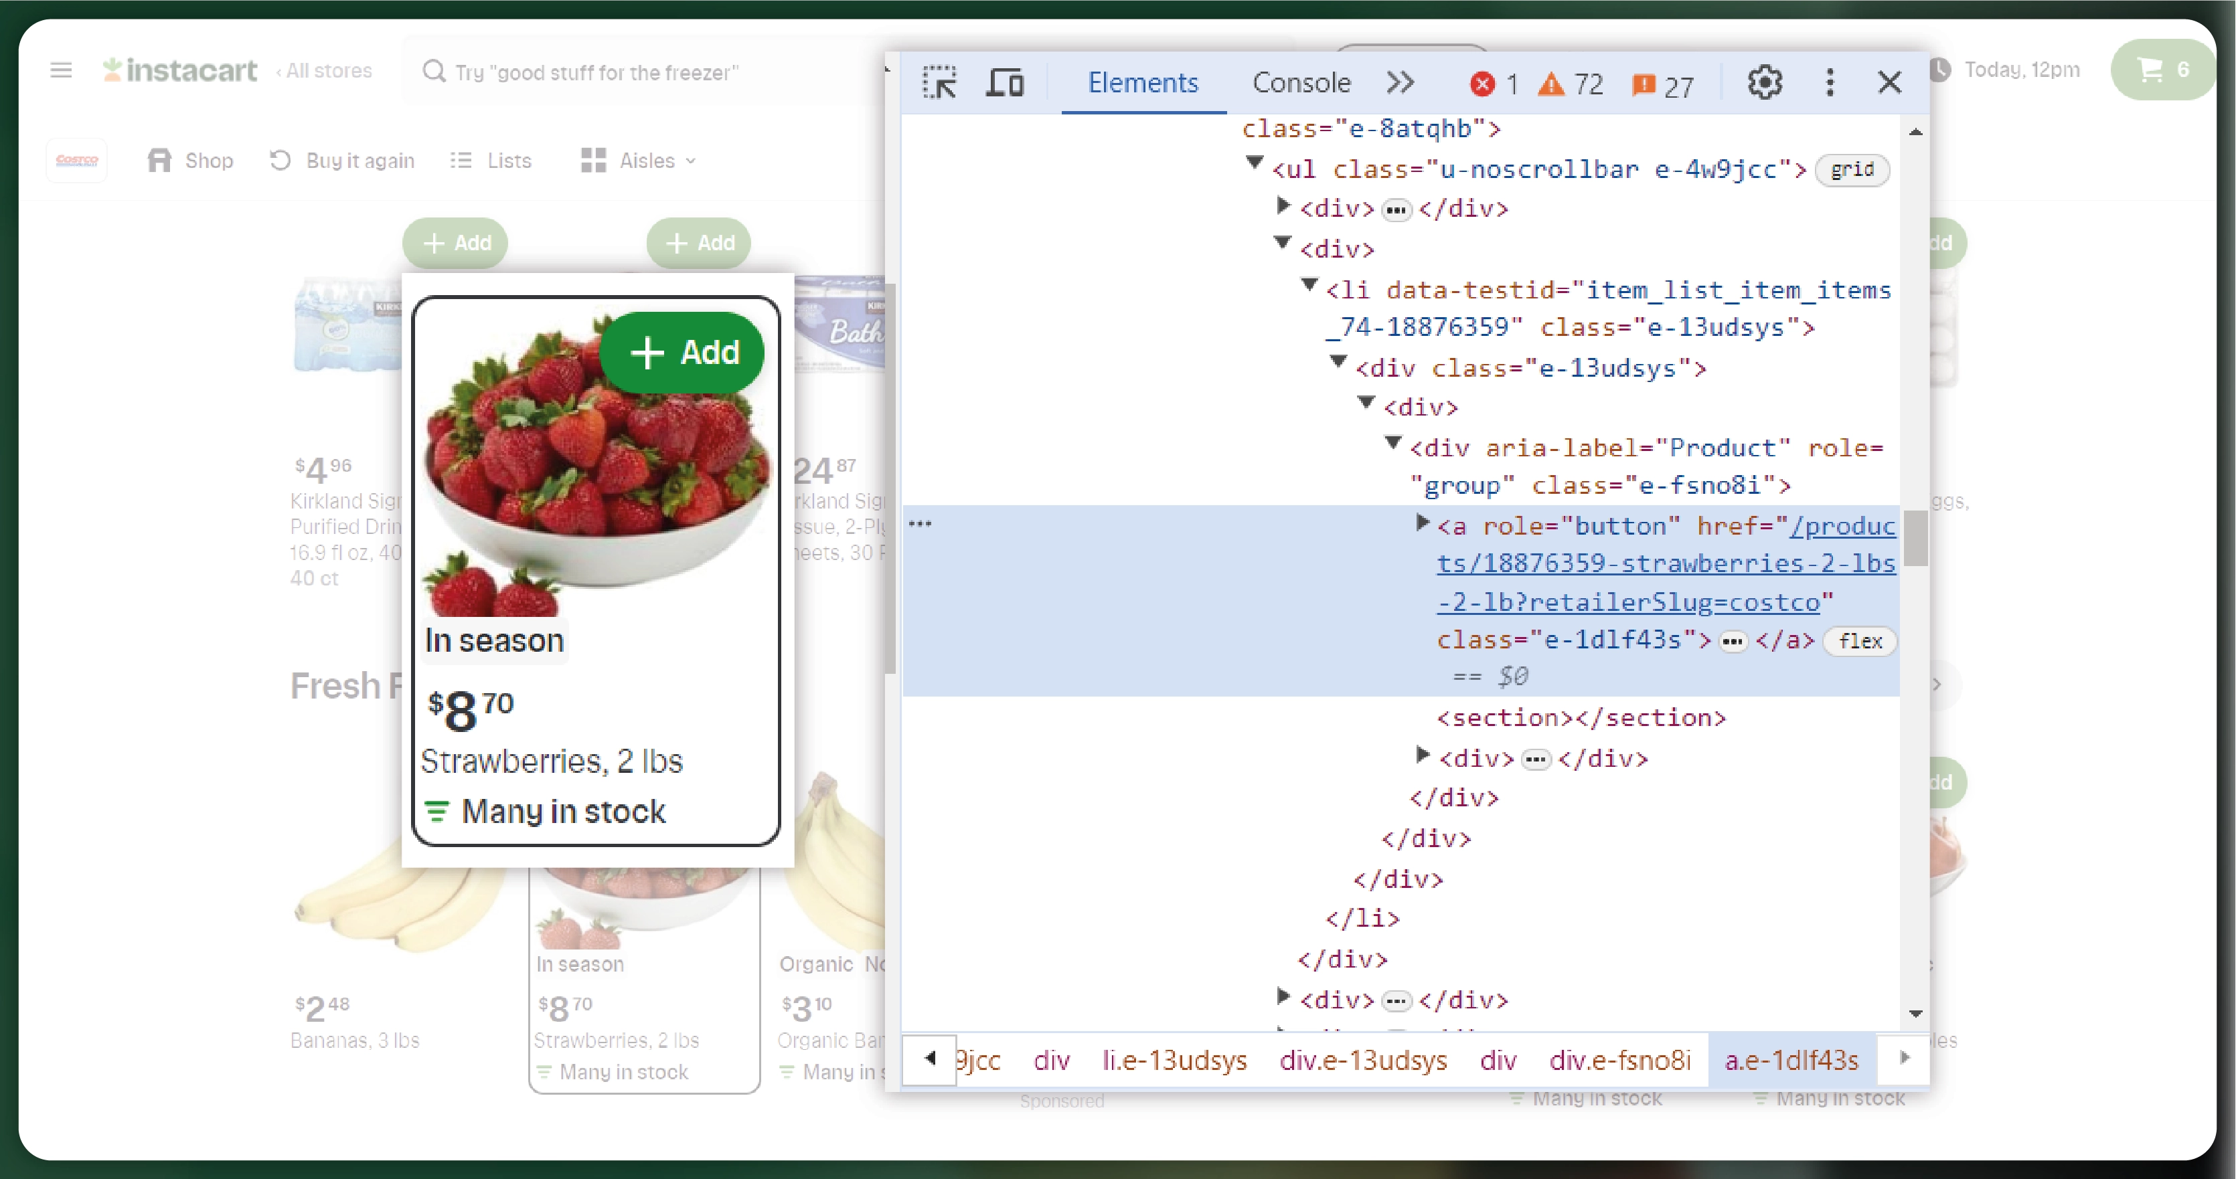Toggle the flex badge on anchor element
This screenshot has width=2236, height=1179.
click(x=1860, y=640)
